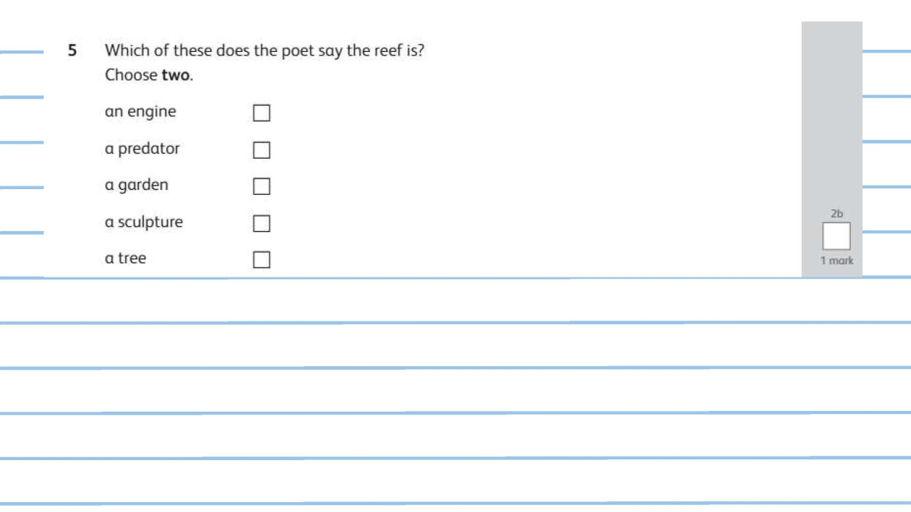Tick the 'a tree' checkbox
The width and height of the screenshot is (911, 512).
pos(262,260)
